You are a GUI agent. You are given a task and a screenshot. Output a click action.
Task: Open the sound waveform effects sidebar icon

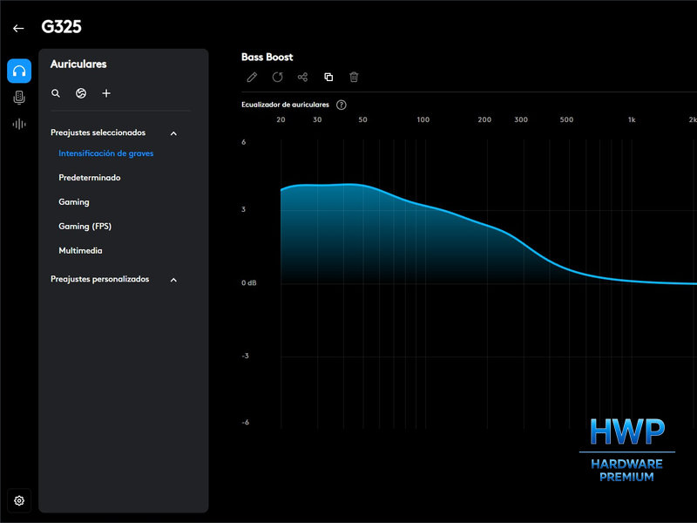(19, 124)
